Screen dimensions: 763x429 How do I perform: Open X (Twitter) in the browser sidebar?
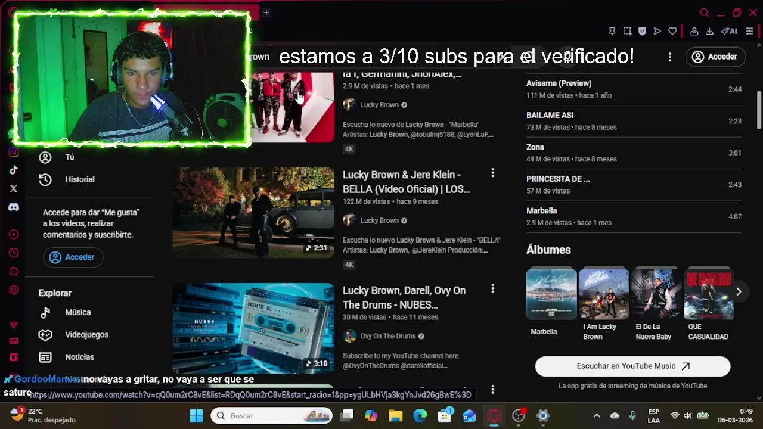pos(14,188)
